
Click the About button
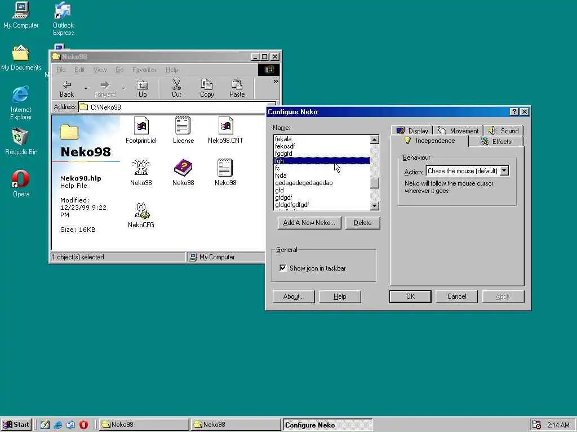click(x=294, y=296)
